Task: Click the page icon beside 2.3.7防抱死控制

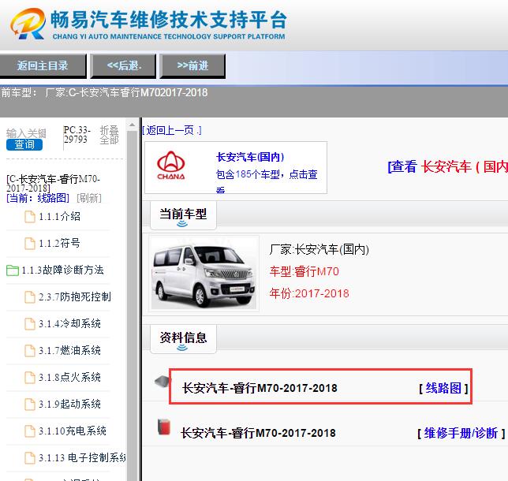Action: pyautogui.click(x=30, y=297)
